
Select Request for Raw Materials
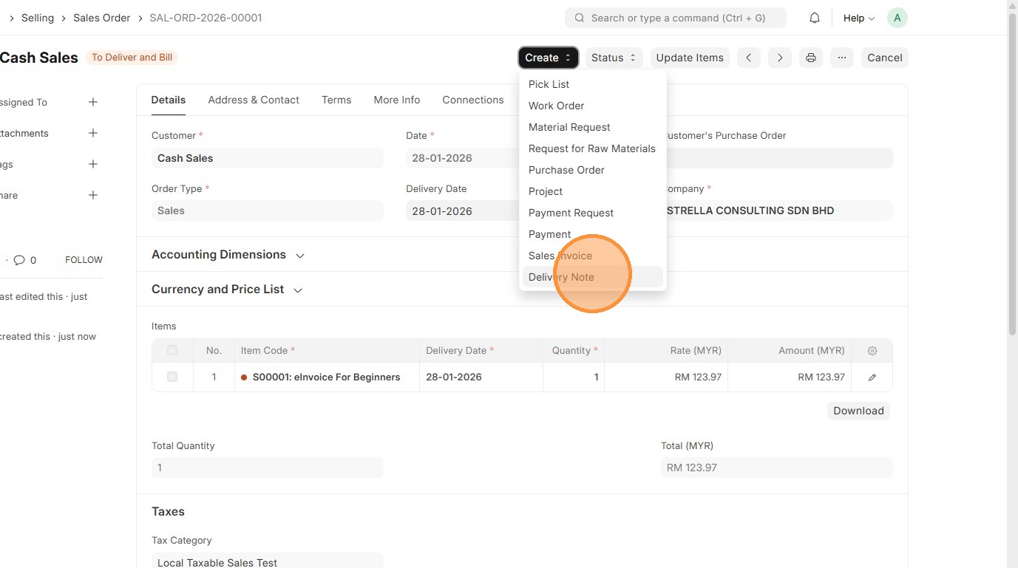click(592, 148)
